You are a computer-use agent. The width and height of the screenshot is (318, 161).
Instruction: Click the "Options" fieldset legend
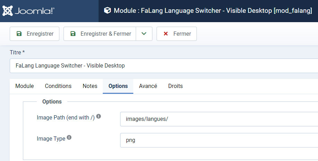point(52,101)
